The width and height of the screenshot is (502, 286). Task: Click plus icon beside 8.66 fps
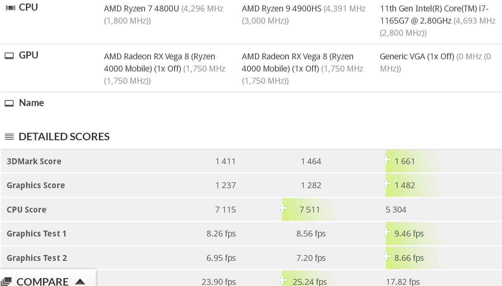coord(386,257)
